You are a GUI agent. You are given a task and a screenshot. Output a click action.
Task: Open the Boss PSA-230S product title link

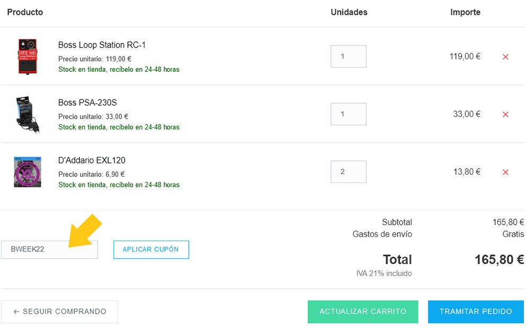click(87, 103)
